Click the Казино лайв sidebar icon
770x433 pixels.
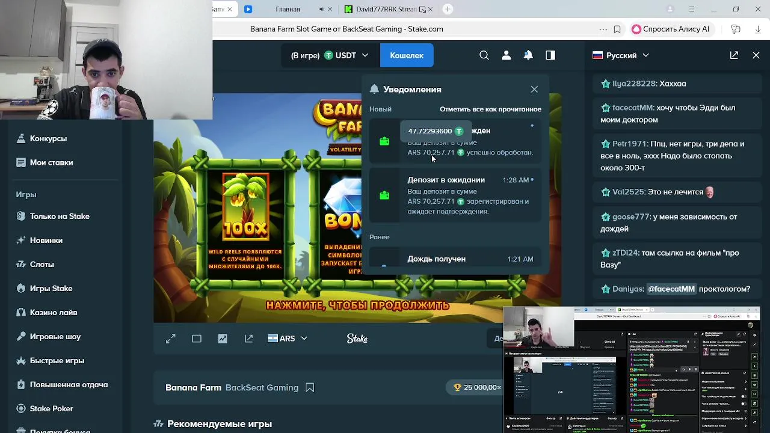21,312
